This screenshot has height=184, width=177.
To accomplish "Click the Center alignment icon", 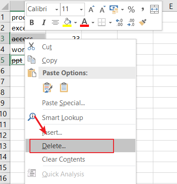I will pos(55,23).
